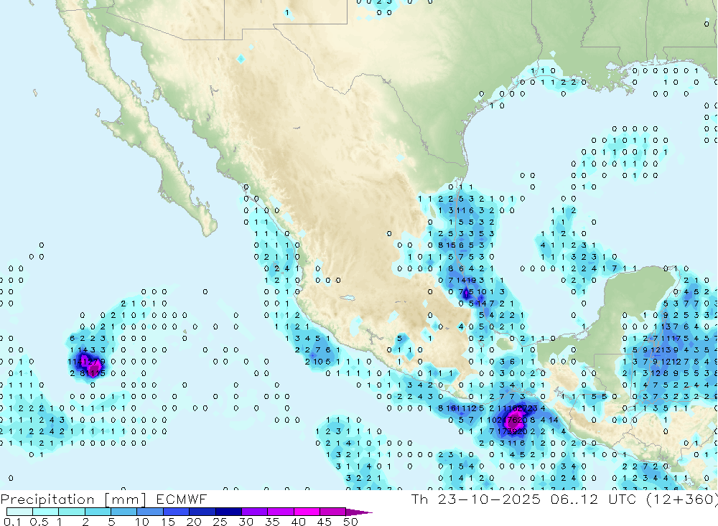Click the legend swatch between 5 and 10
718x526 pixels.
pos(124,512)
